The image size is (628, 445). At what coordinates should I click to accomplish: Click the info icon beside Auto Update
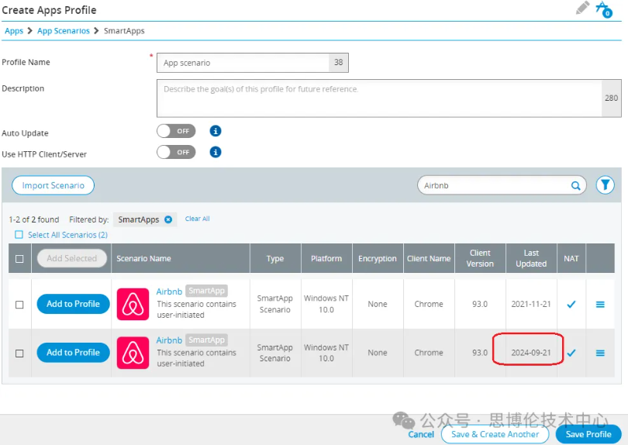[216, 131]
